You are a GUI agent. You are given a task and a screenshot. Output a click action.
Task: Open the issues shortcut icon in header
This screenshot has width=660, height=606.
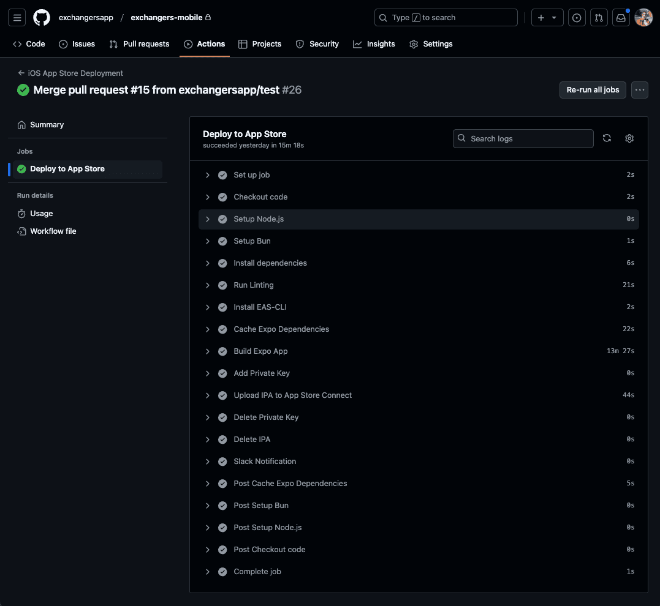click(x=577, y=18)
